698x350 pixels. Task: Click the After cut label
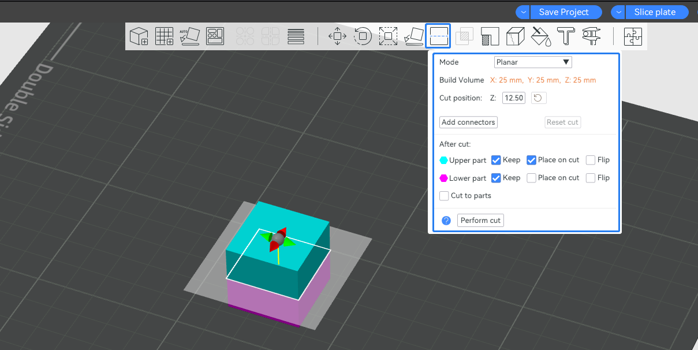tap(455, 144)
